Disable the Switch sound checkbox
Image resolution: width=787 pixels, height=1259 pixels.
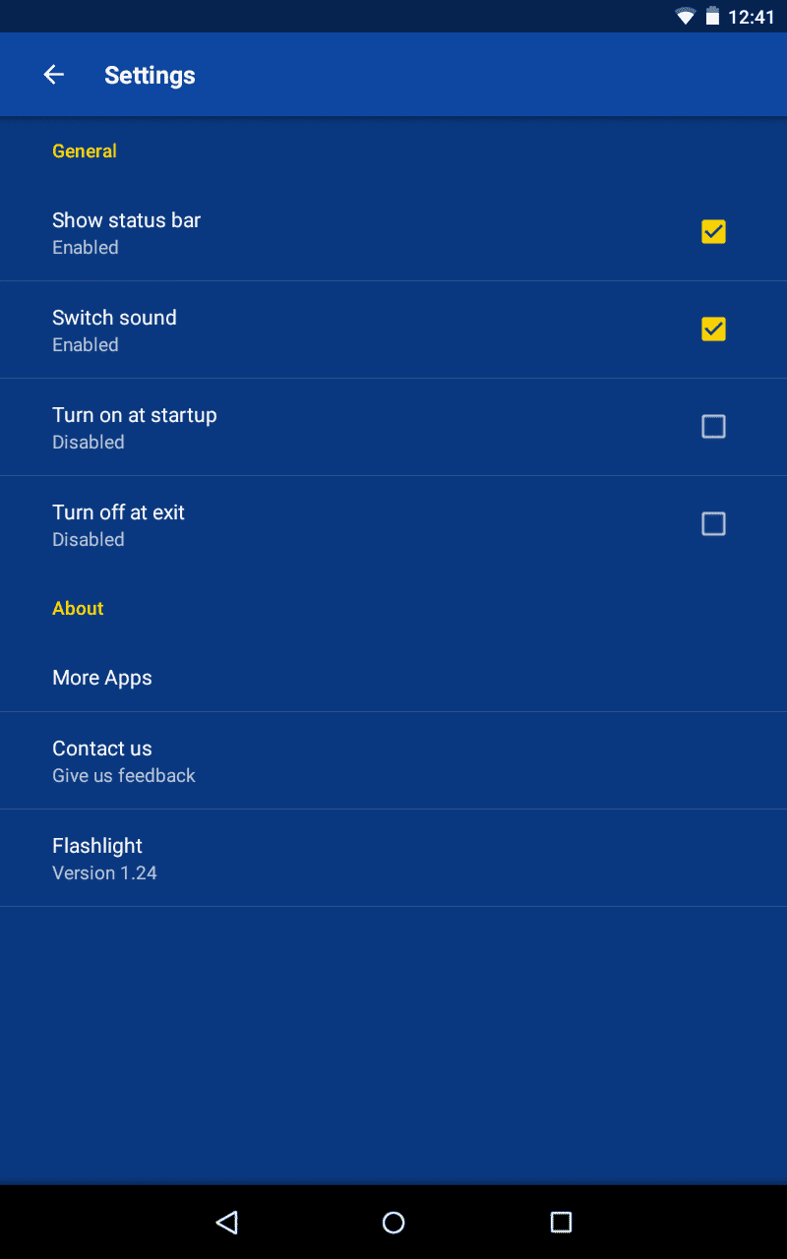tap(713, 330)
